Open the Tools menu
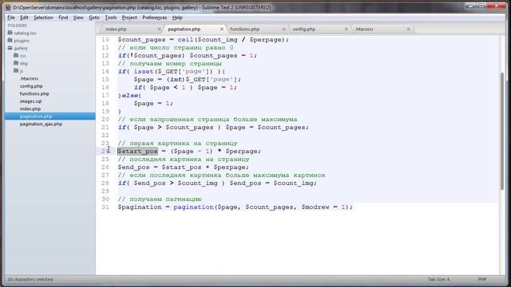511x287 pixels. coord(111,18)
